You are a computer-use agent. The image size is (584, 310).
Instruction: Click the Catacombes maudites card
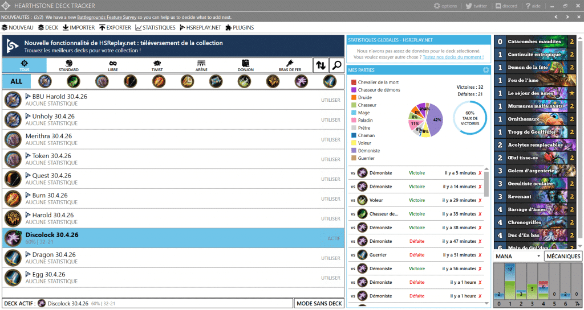click(535, 42)
